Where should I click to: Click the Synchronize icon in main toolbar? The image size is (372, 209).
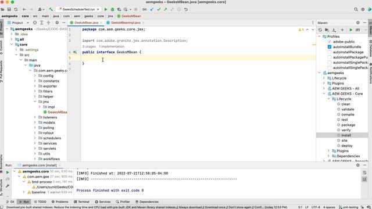point(16,9)
